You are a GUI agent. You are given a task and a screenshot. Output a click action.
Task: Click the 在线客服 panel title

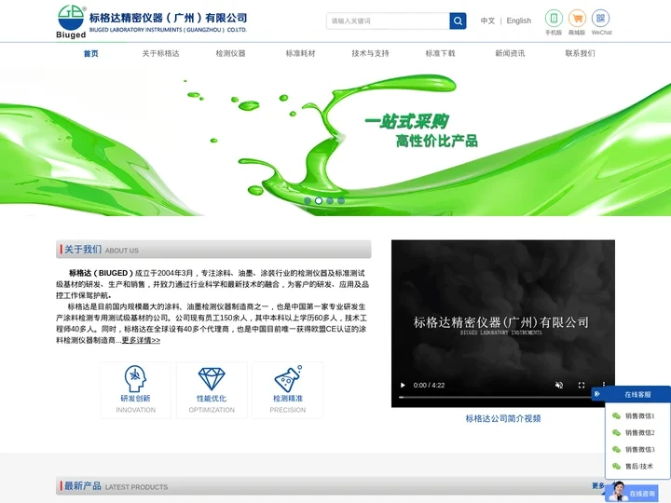637,394
